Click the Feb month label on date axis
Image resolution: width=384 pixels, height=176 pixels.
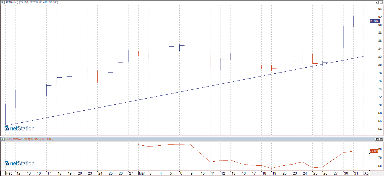[x=9, y=173]
